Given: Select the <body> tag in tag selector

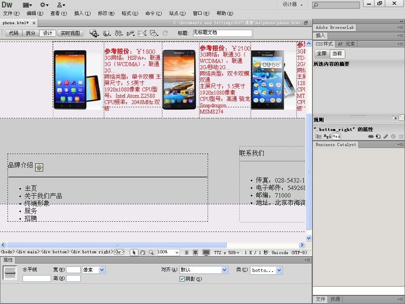Looking at the screenshot, I should click(x=8, y=252).
